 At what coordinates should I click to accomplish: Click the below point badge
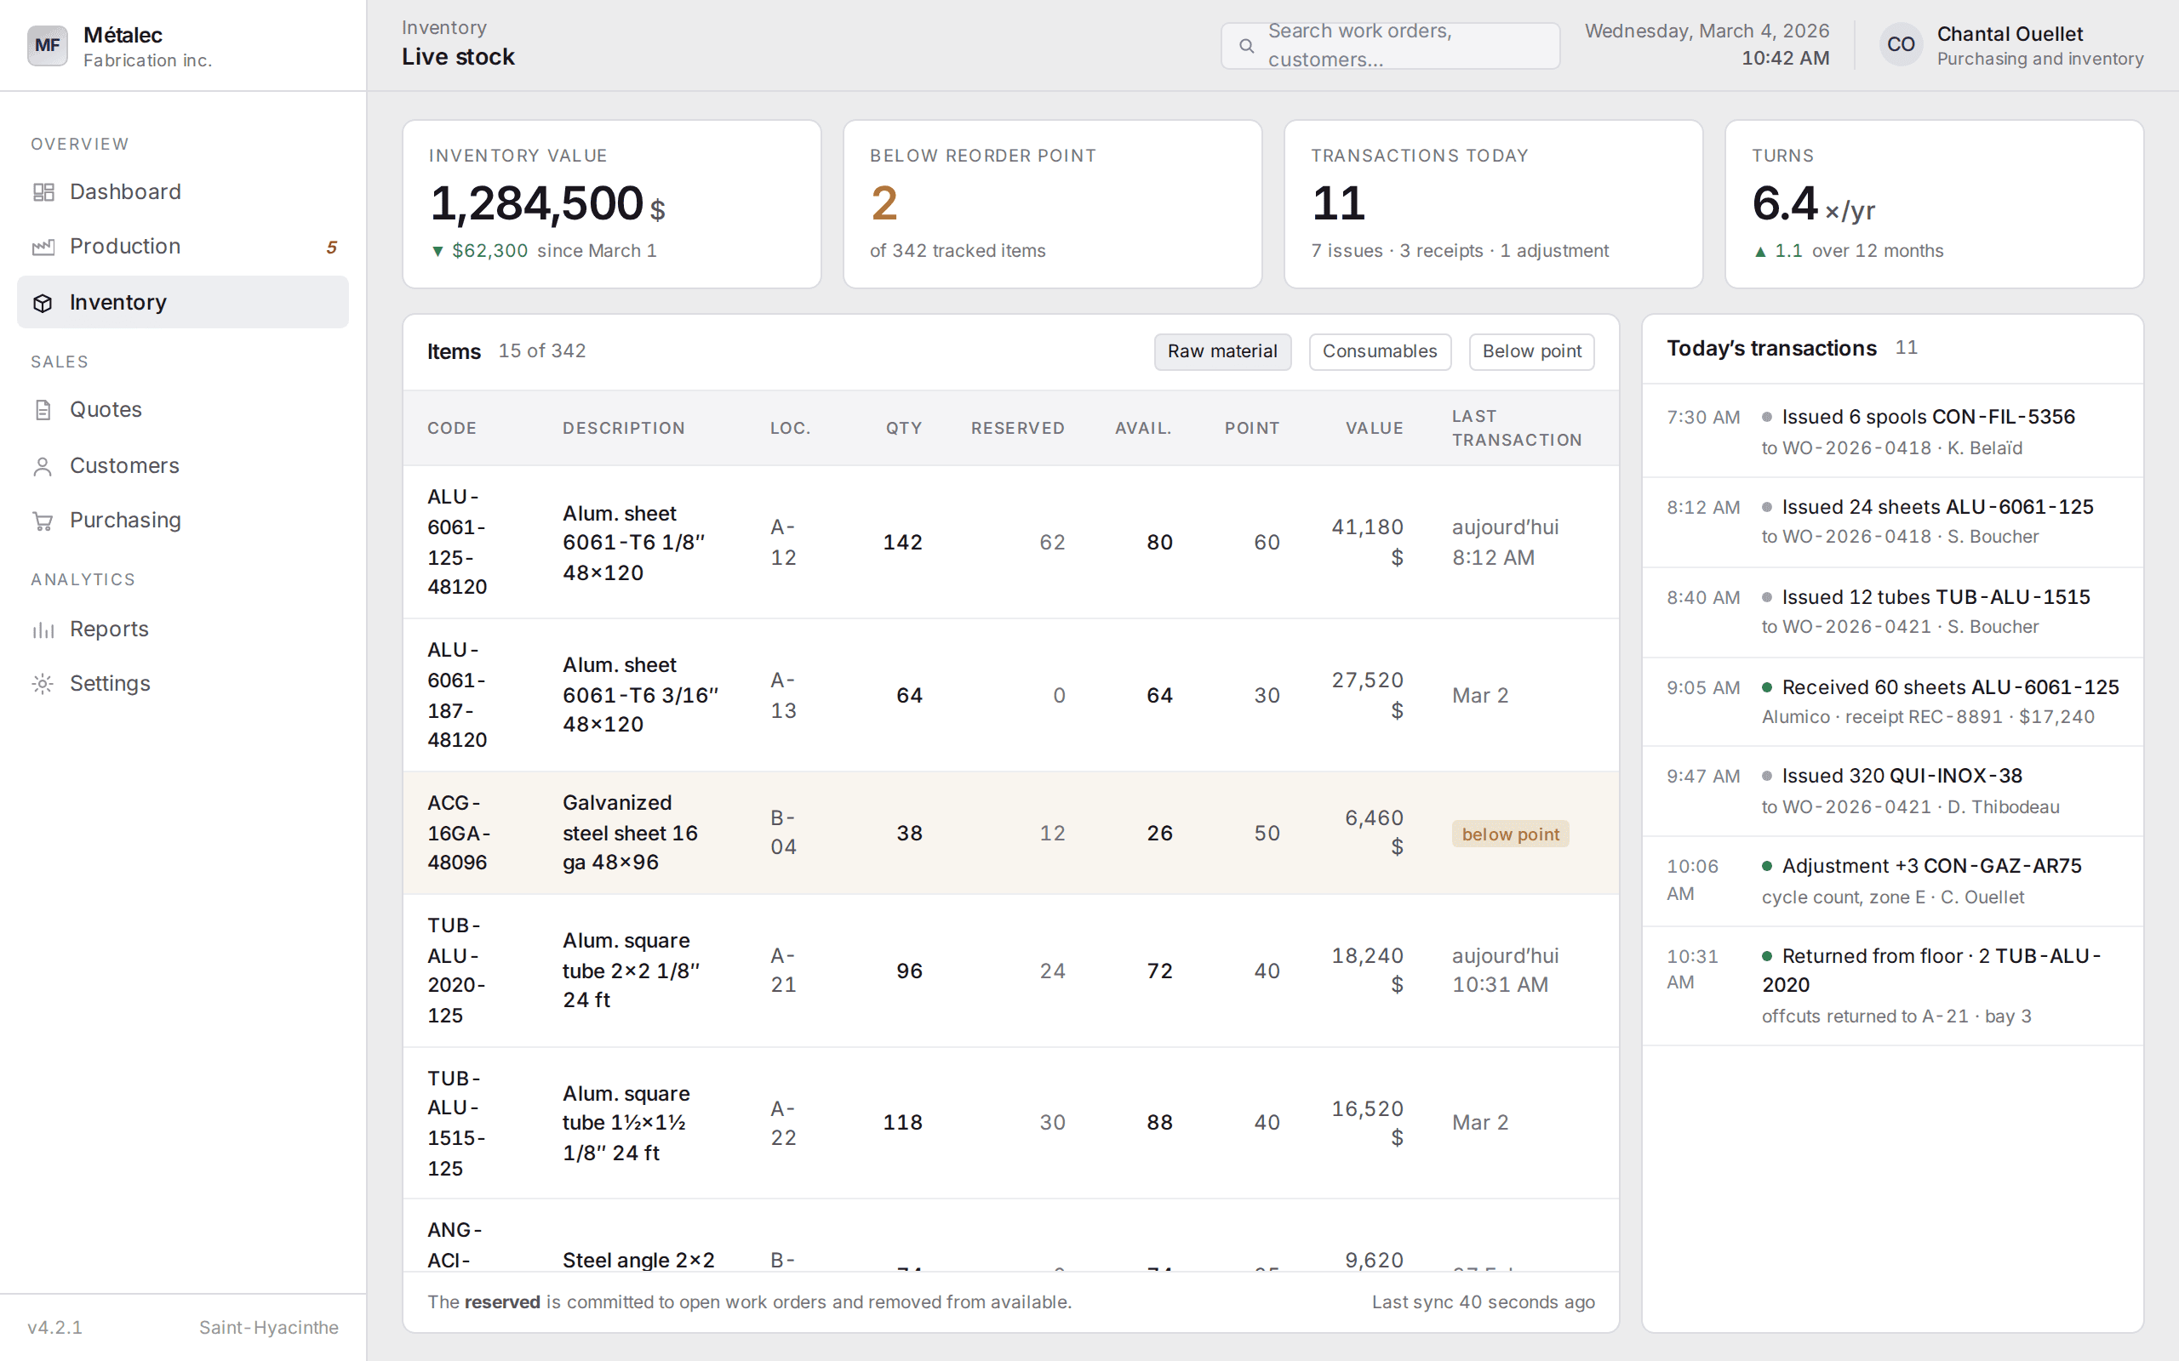(1510, 834)
